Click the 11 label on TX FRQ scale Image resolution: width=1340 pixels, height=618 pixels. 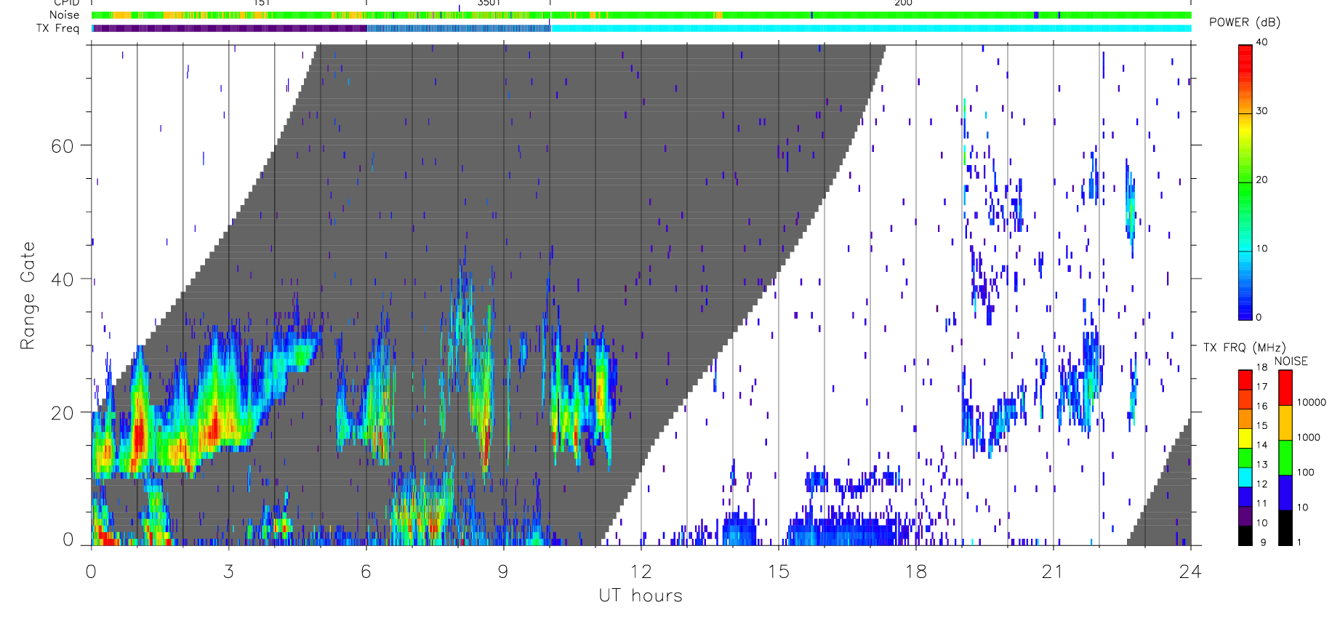pyautogui.click(x=1261, y=504)
